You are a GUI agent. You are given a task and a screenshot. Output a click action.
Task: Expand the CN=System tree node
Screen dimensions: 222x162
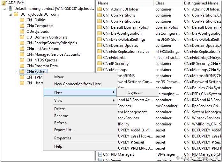[17, 72]
